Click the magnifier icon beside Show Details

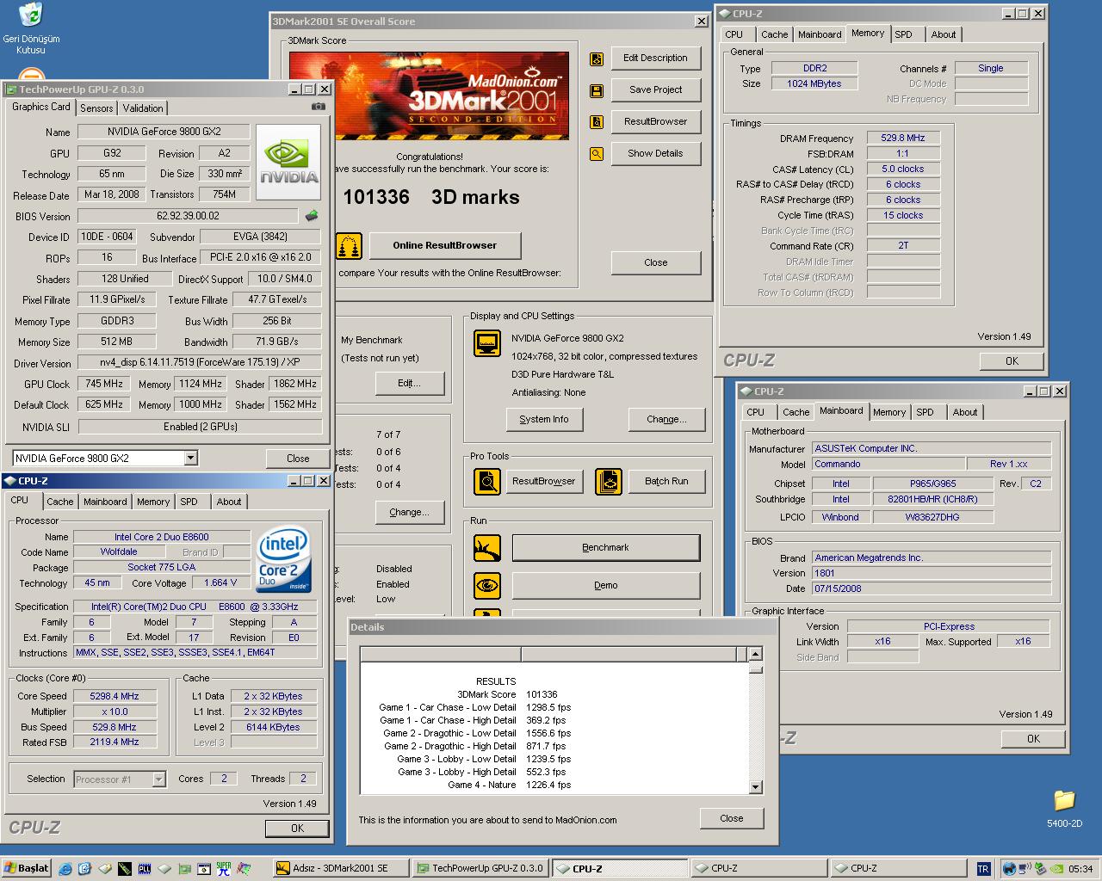(596, 154)
